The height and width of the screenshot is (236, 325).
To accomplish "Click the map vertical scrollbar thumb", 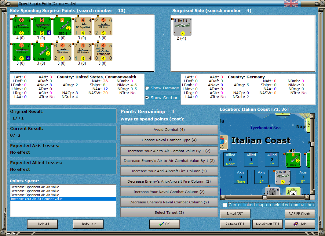I will [312, 144].
